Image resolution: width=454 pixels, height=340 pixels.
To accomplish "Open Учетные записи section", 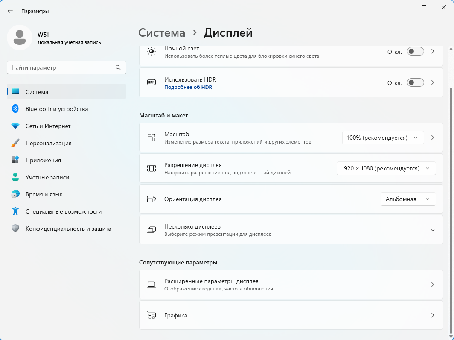I will (67, 177).
